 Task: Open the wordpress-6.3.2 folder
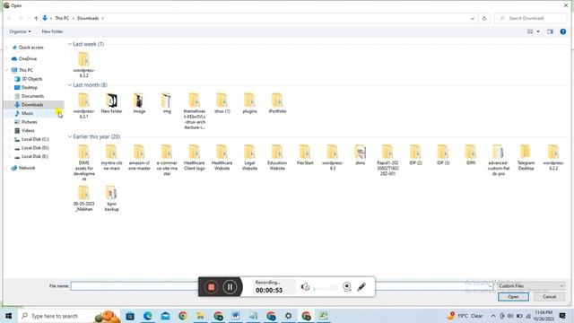point(83,65)
